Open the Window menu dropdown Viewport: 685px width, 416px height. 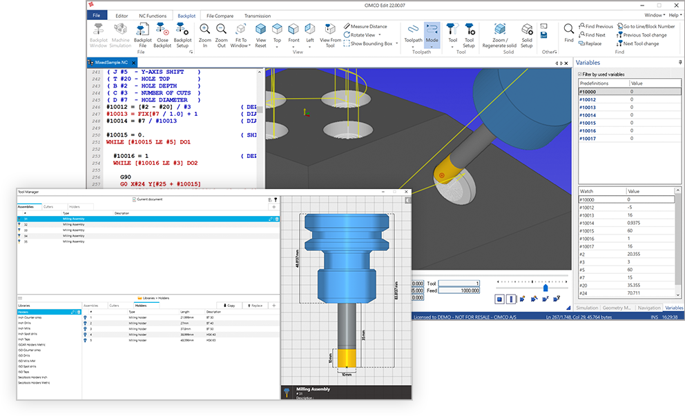655,15
